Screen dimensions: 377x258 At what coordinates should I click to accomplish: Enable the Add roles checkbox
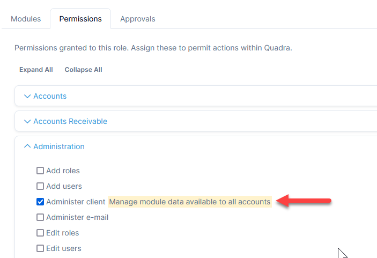40,171
